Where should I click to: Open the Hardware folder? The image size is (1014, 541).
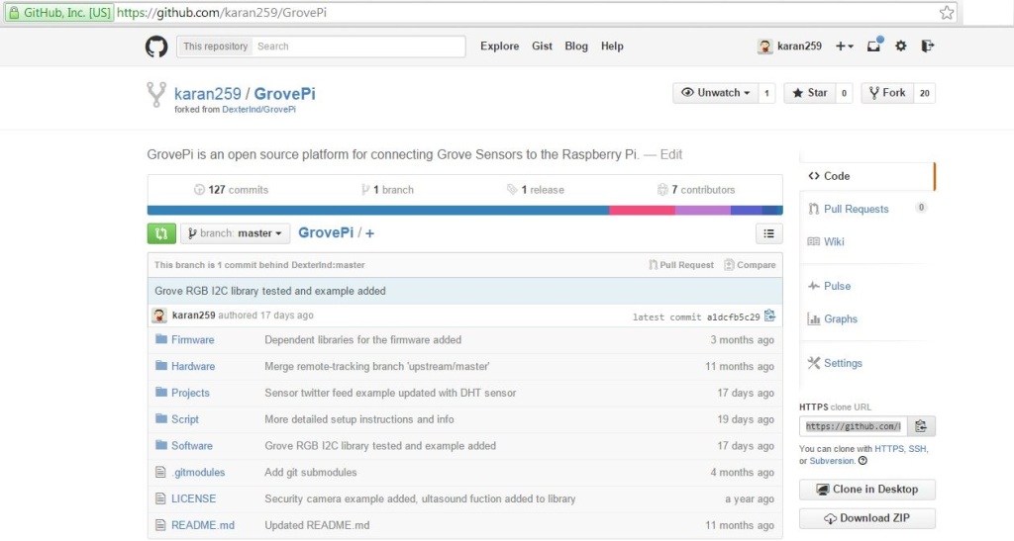(193, 366)
